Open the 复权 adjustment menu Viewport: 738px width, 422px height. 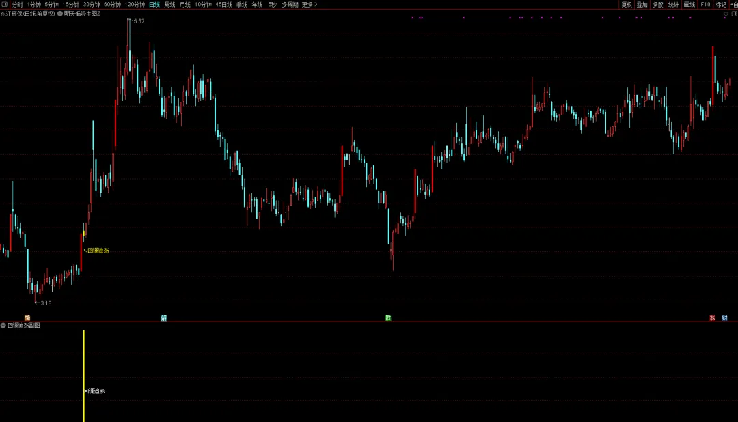pyautogui.click(x=627, y=4)
